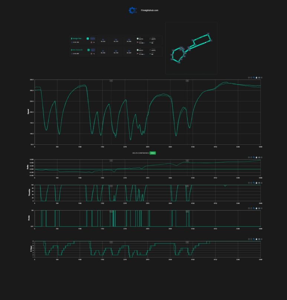Open the menu icon above Speed chart
This screenshot has width=287, height=300.
point(261,78)
